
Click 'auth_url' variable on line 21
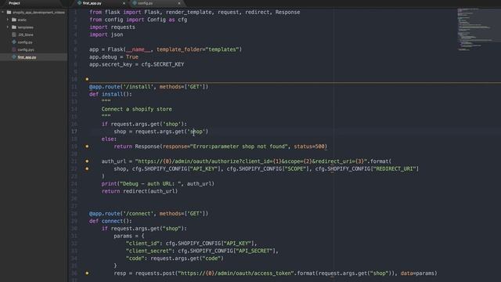point(114,161)
